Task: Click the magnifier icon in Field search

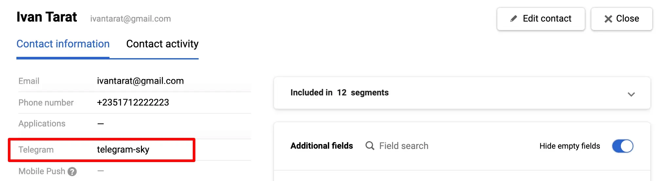Action: click(370, 146)
